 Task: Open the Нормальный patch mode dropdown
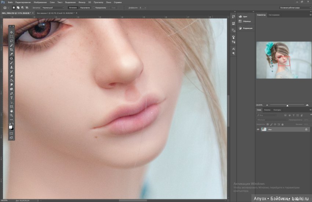53,8
